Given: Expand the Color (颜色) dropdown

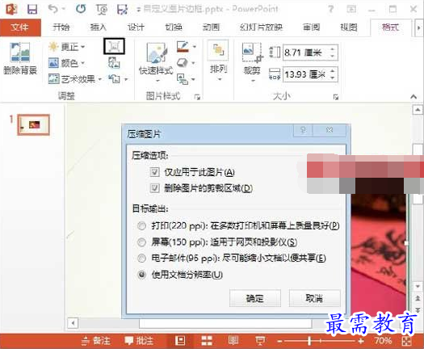Looking at the screenshot, I should [82, 63].
